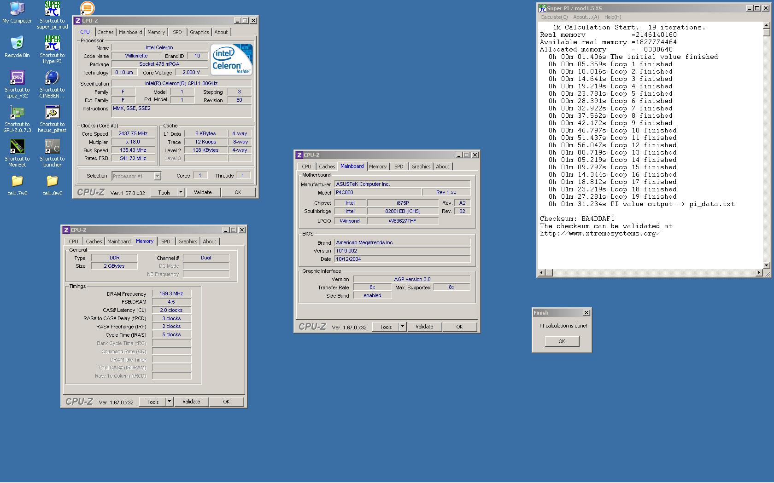Open About tab in CPU-Z CPU window

tap(221, 32)
